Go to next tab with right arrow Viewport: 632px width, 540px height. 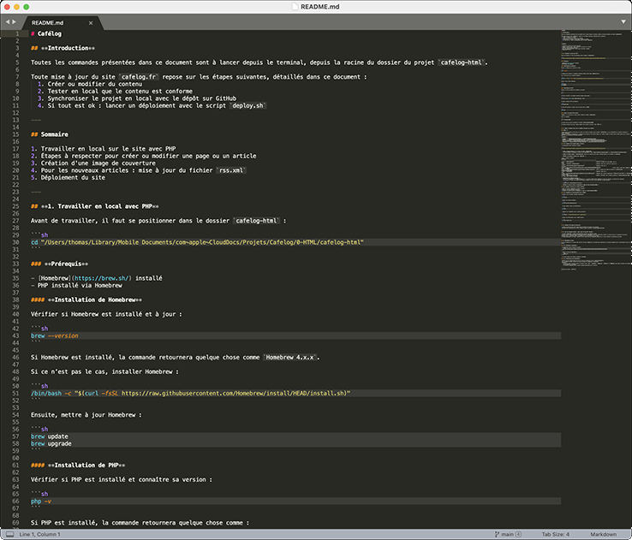click(14, 21)
